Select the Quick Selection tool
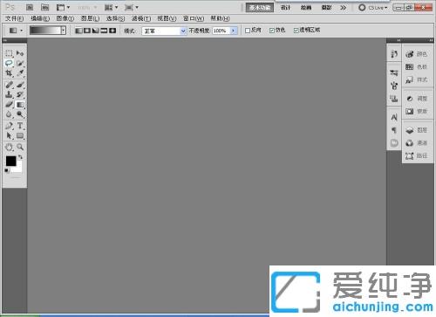 pyautogui.click(x=20, y=63)
